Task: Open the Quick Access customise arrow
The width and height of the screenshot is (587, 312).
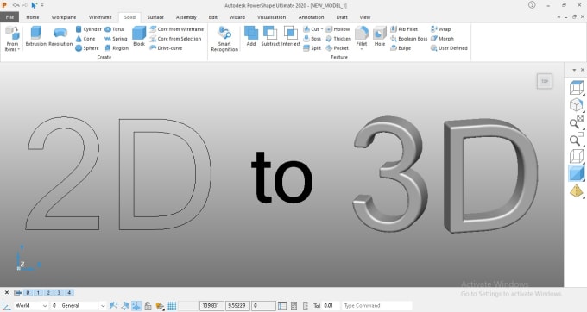Action: [42, 5]
